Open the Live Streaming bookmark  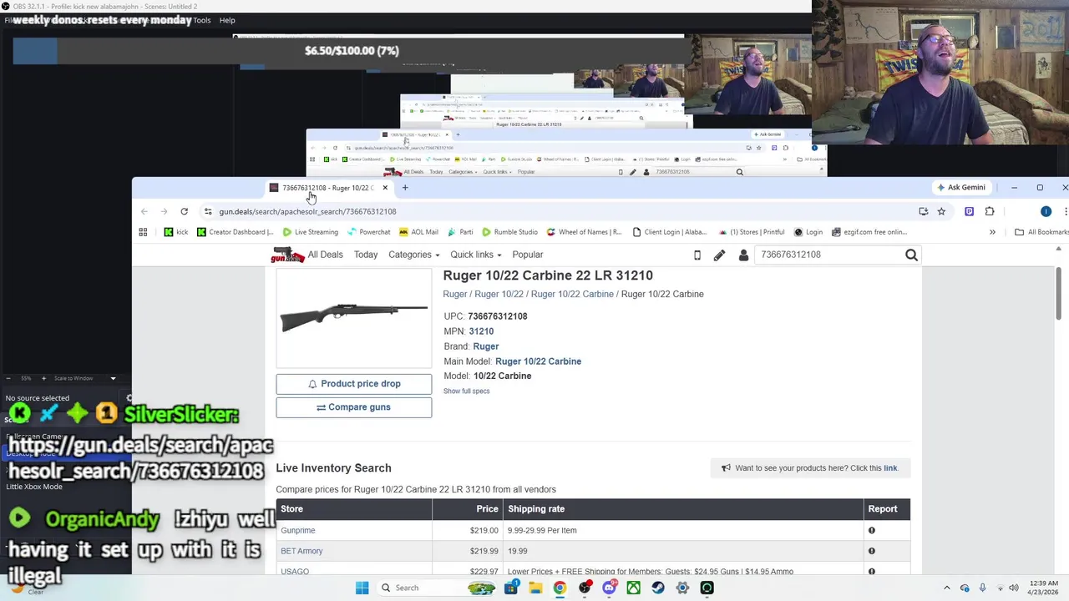[310, 232]
